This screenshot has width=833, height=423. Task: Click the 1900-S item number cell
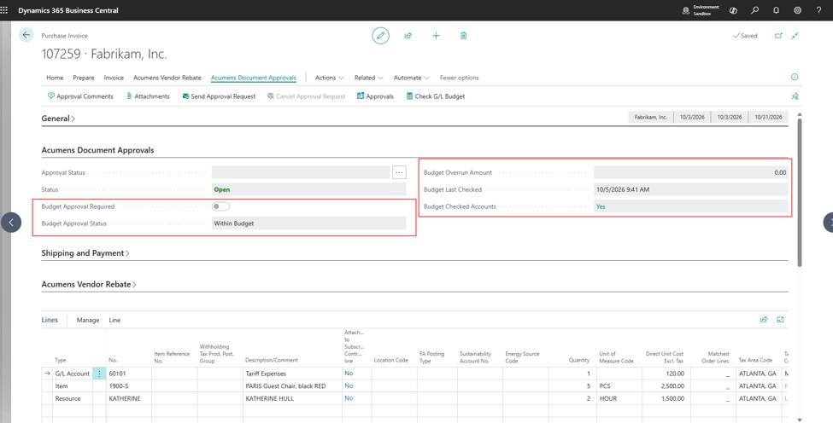point(128,385)
